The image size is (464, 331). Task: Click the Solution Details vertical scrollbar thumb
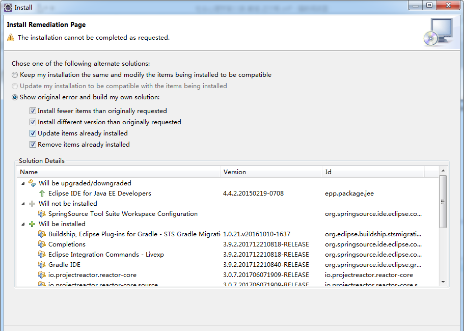tap(443, 202)
